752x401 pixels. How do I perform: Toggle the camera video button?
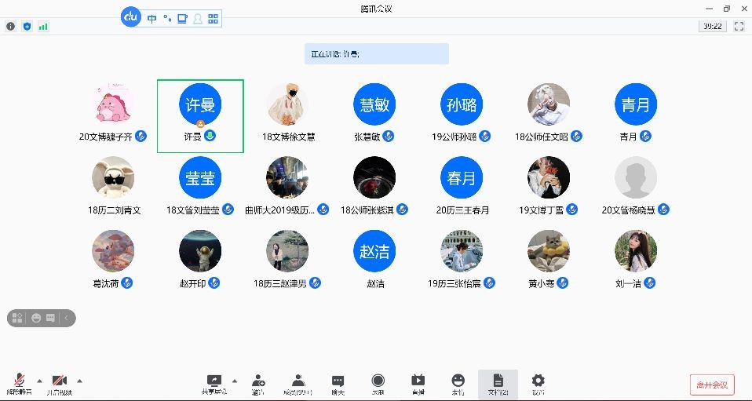(59, 384)
